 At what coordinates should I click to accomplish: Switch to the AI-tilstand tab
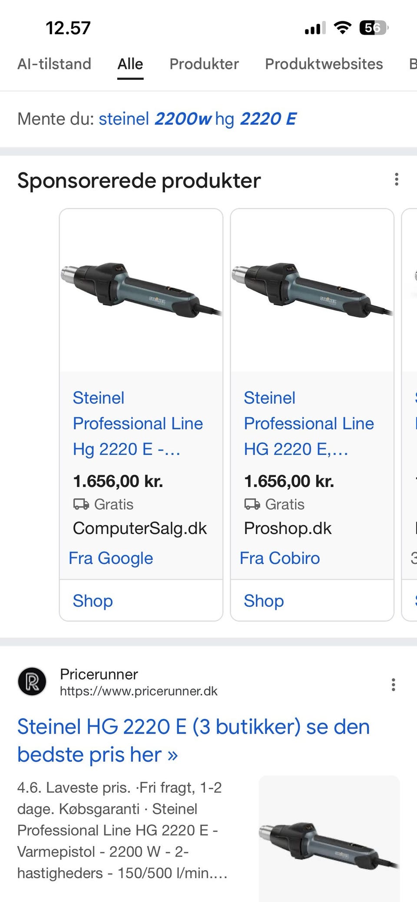pos(54,64)
